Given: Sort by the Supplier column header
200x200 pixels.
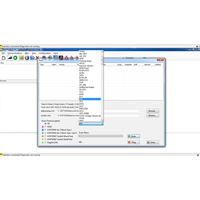Looking at the screenshot, I should [x=128, y=65].
